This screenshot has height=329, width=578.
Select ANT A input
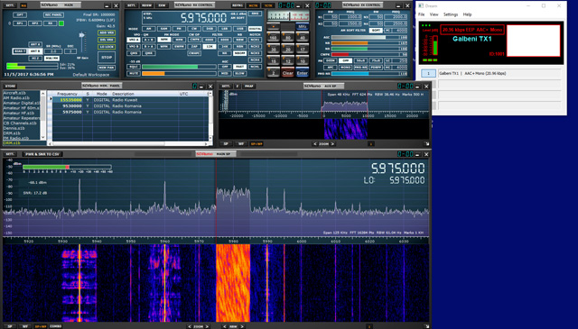click(x=35, y=44)
